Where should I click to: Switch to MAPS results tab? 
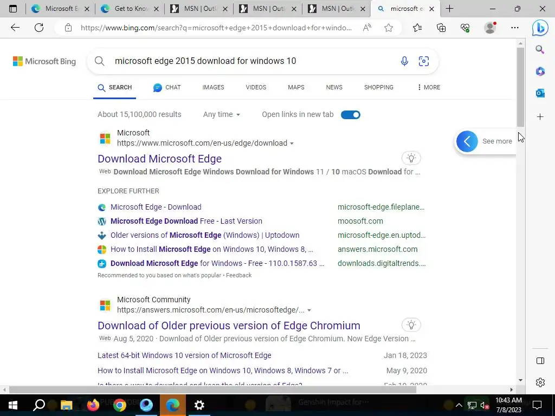coord(296,87)
